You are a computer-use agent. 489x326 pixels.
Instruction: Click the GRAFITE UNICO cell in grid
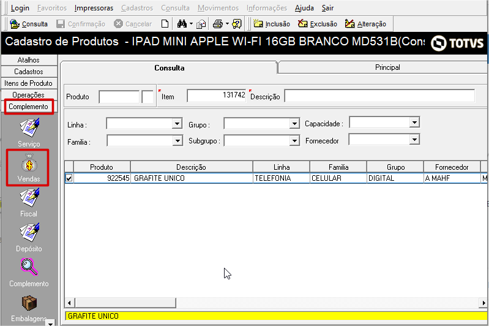pos(192,178)
